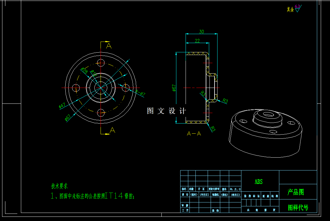
Task: Select the IT14 tolerance note line
Action: pyautogui.click(x=92, y=196)
